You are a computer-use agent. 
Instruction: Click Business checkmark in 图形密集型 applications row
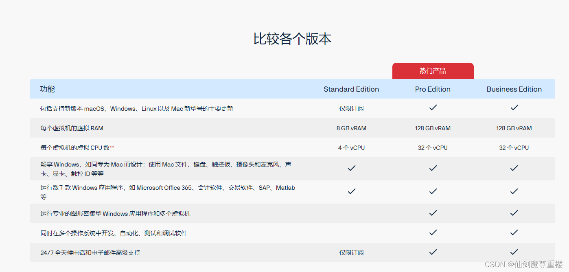pyautogui.click(x=514, y=213)
